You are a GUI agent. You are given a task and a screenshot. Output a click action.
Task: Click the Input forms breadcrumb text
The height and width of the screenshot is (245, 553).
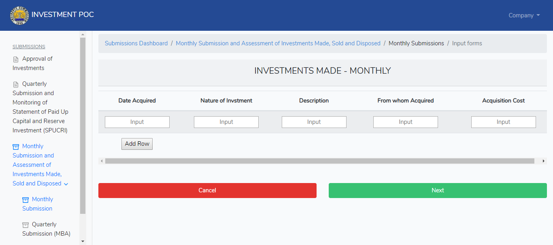(467, 43)
